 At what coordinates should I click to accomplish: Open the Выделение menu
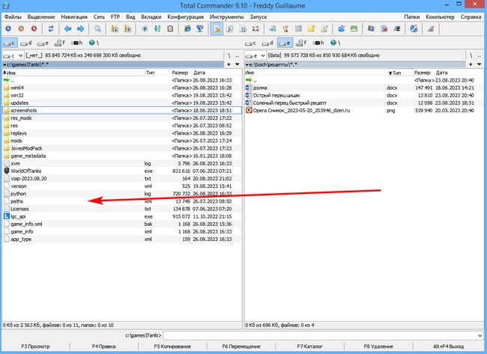point(41,16)
